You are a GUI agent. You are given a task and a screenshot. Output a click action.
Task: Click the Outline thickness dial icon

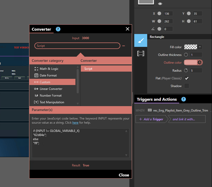pyautogui.click(x=186, y=55)
